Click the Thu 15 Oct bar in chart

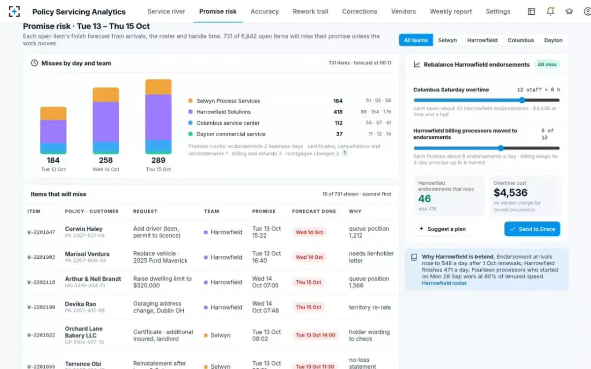[158, 117]
